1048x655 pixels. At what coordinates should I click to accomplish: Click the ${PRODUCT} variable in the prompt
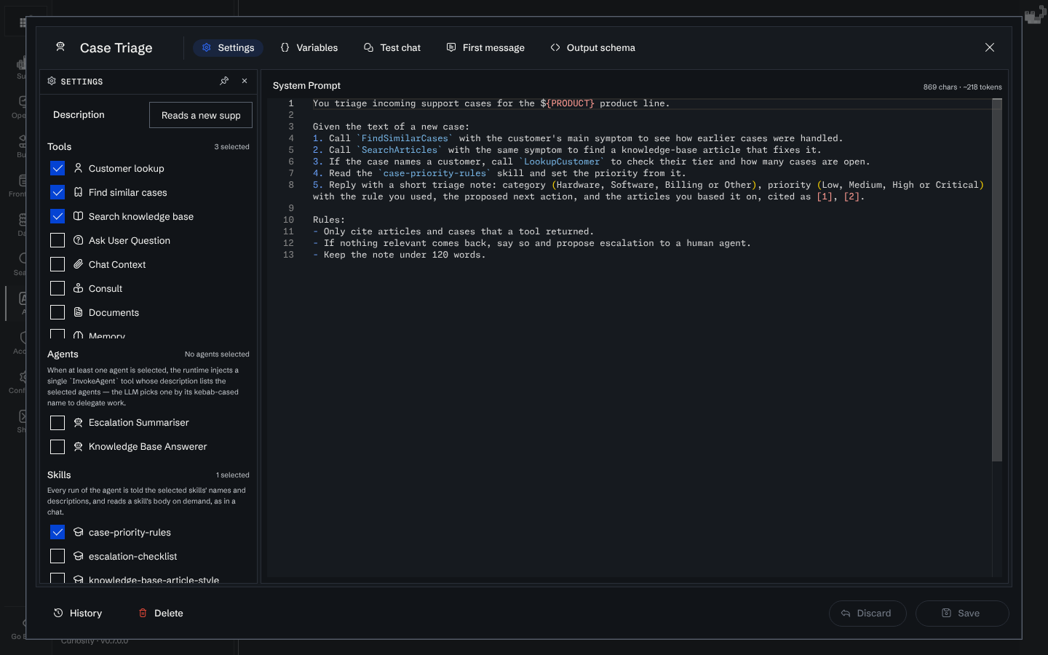tap(567, 103)
